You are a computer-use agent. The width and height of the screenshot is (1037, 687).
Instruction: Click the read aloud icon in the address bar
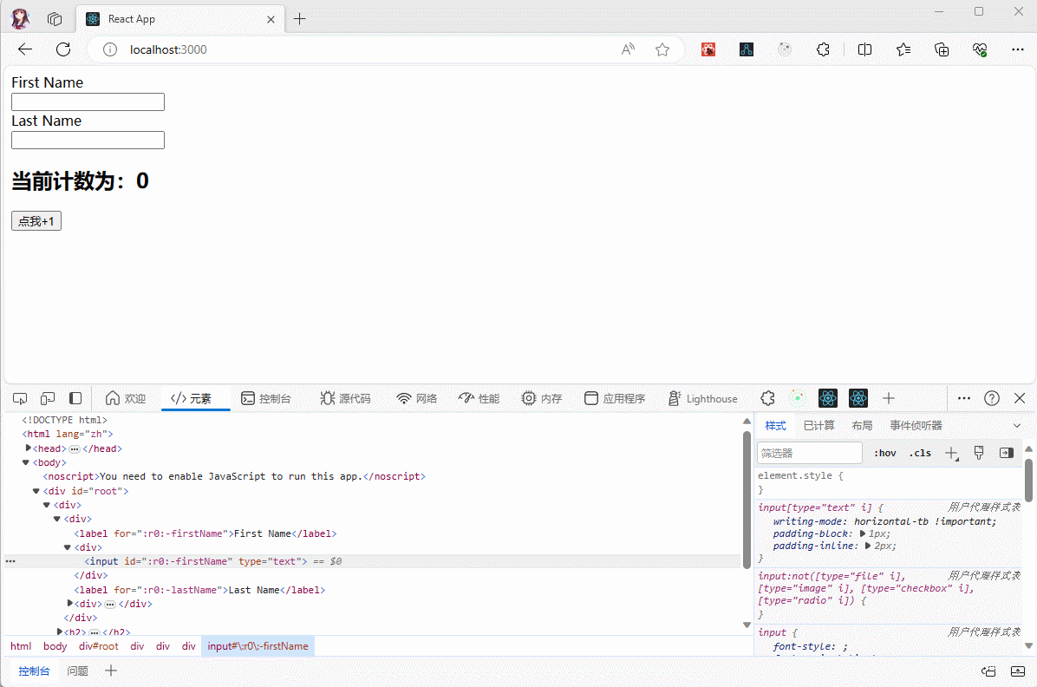[x=629, y=49]
